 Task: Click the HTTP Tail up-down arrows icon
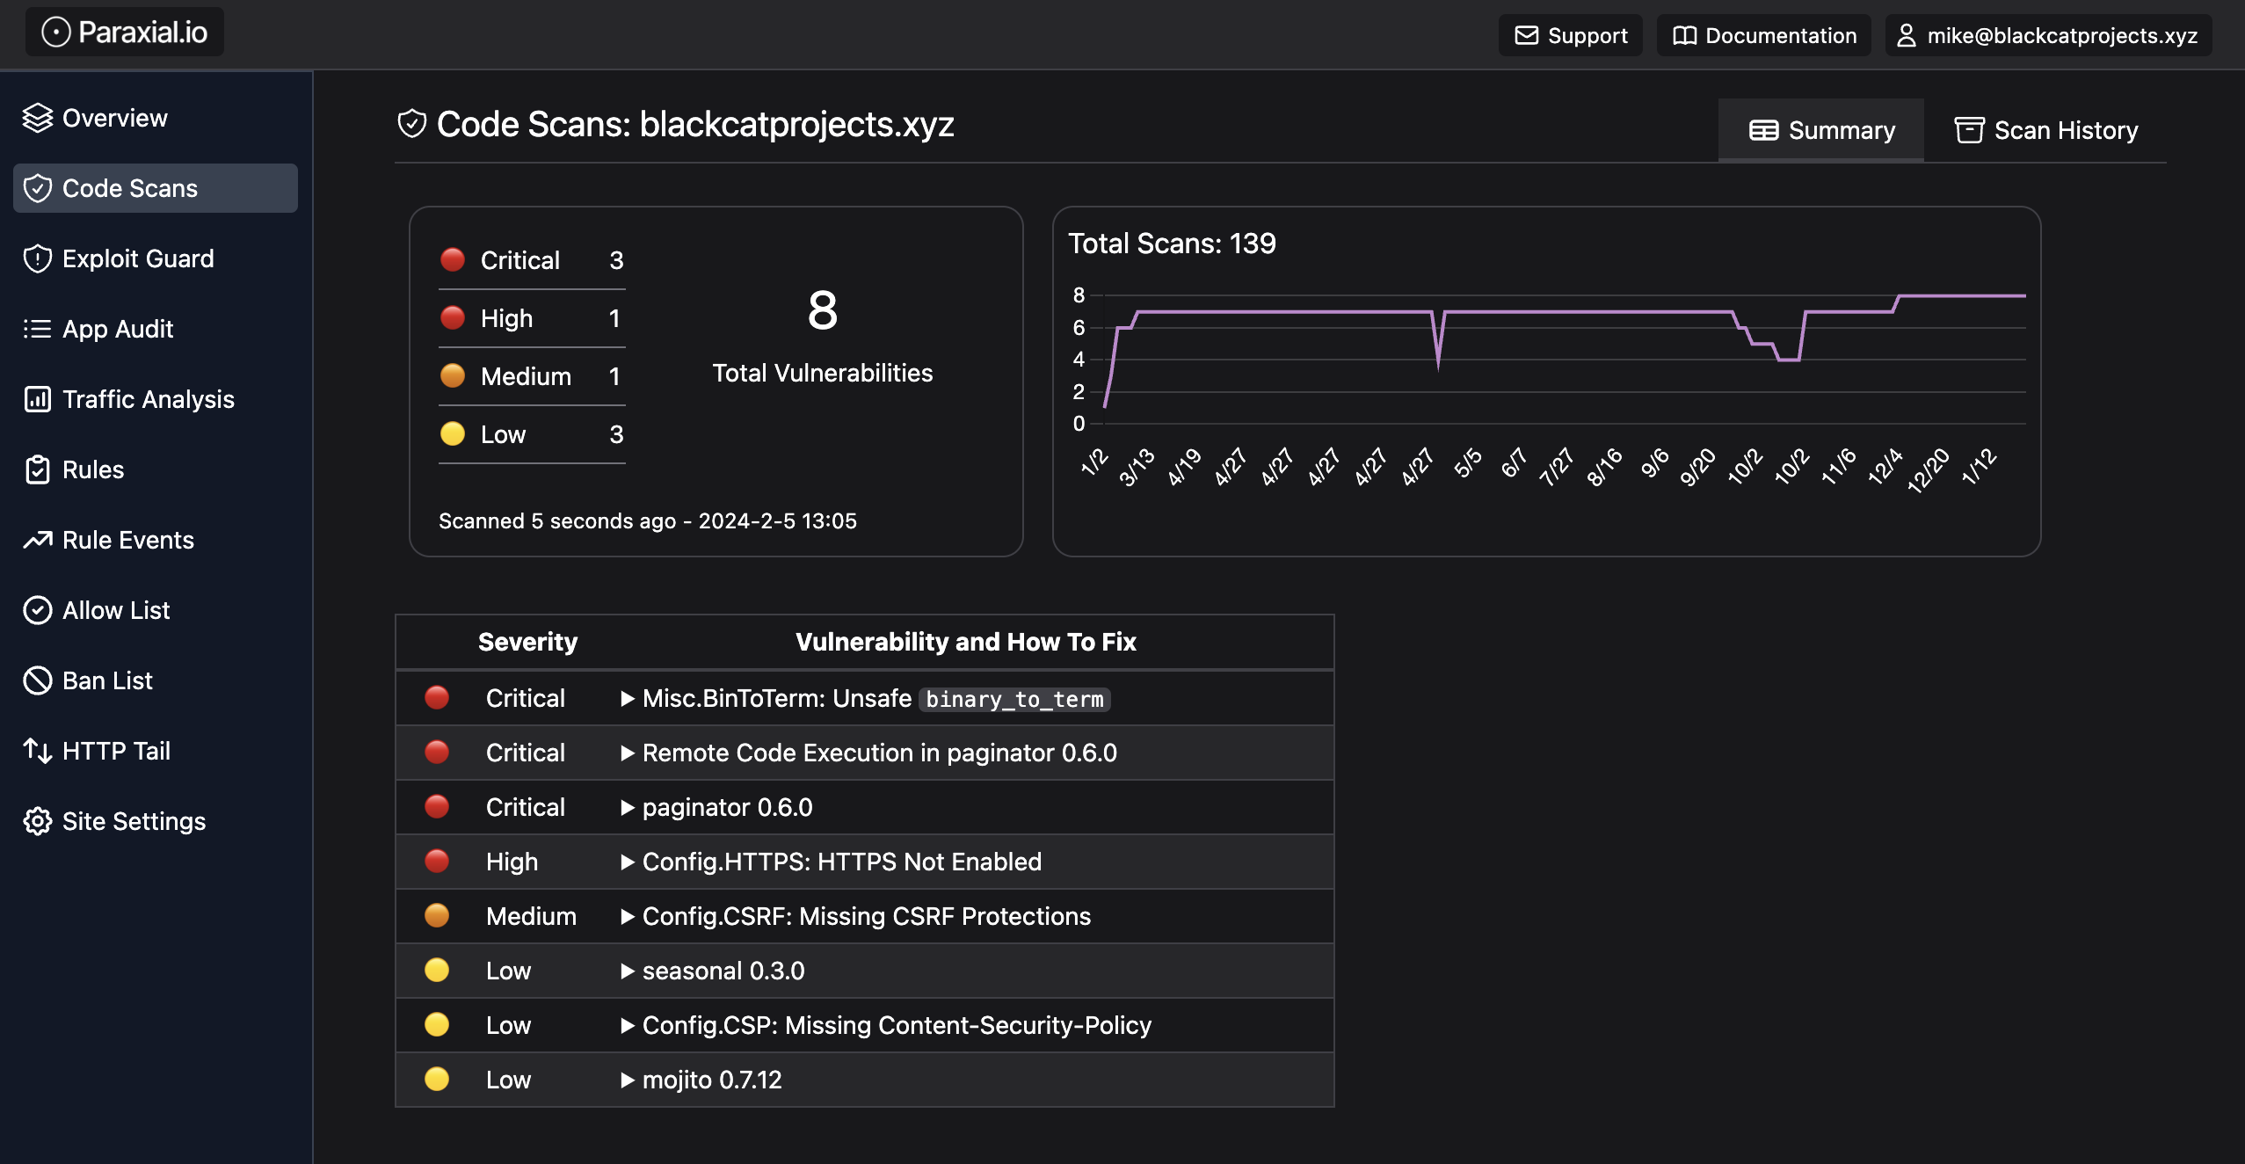(38, 751)
